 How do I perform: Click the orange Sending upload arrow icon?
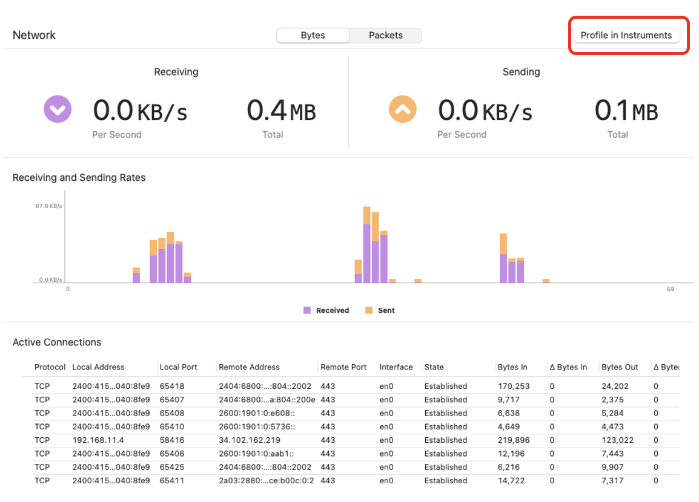pos(403,109)
